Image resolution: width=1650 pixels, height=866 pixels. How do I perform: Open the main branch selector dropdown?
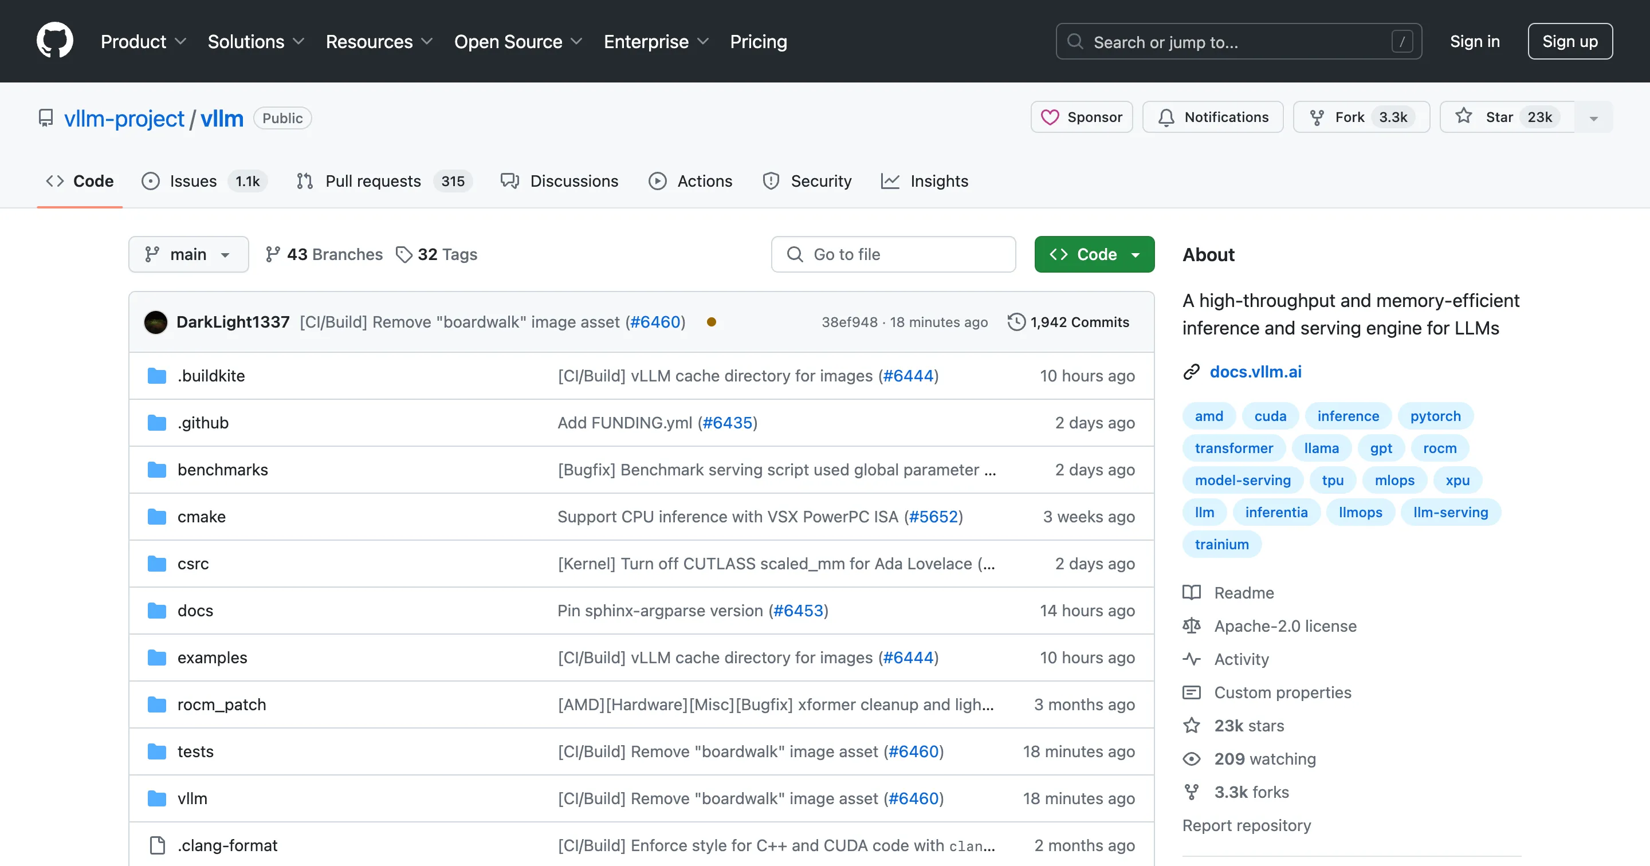point(188,254)
